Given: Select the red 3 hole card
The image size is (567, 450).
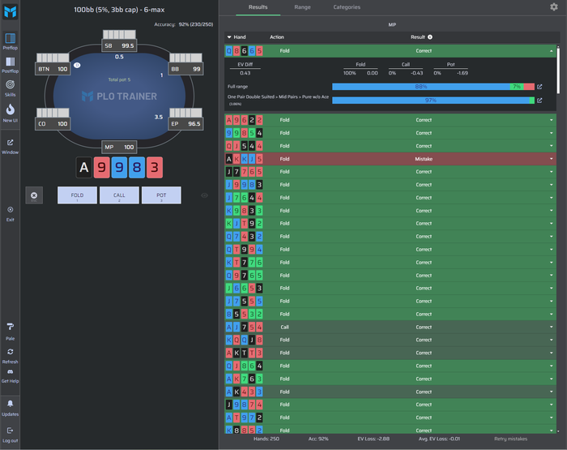Looking at the screenshot, I should pyautogui.click(x=155, y=168).
